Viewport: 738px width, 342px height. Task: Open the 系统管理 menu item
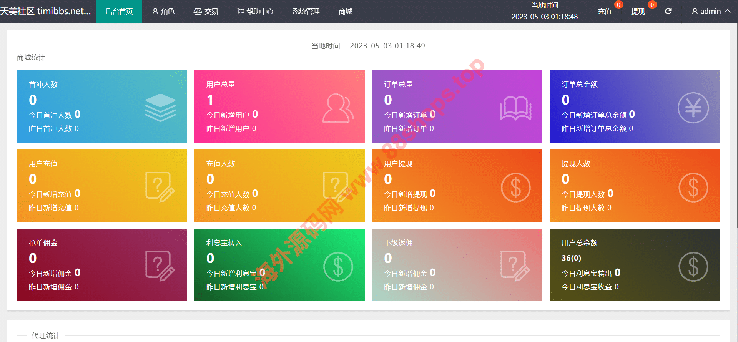point(306,12)
